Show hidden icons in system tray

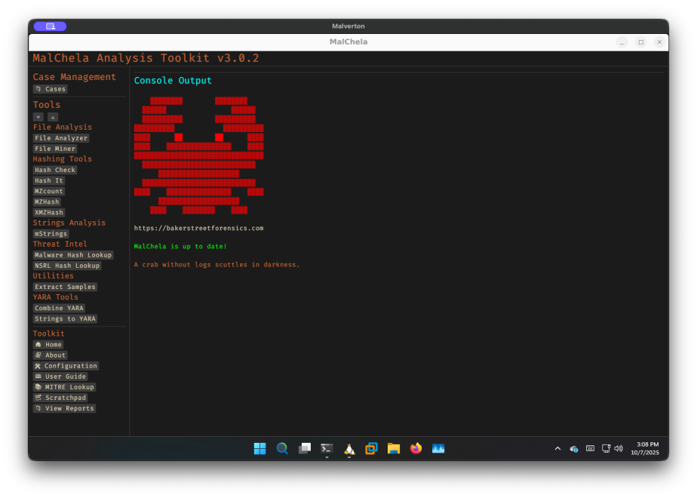point(557,448)
